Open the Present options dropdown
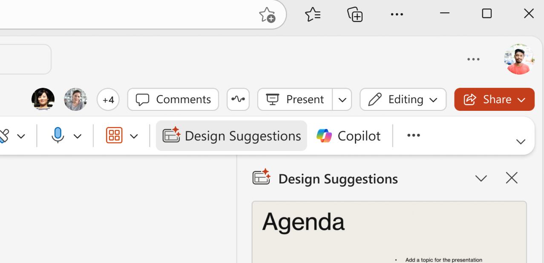 [x=342, y=99]
